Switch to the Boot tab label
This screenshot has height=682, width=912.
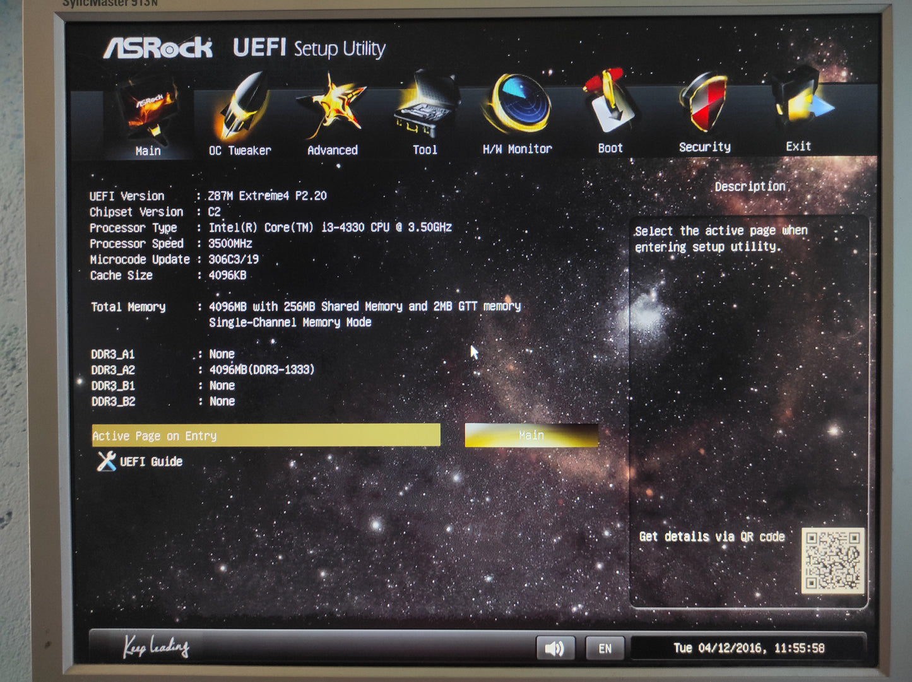click(610, 148)
